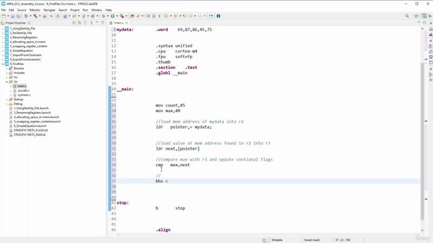Expand the Debug folder

pyautogui.click(x=7, y=103)
